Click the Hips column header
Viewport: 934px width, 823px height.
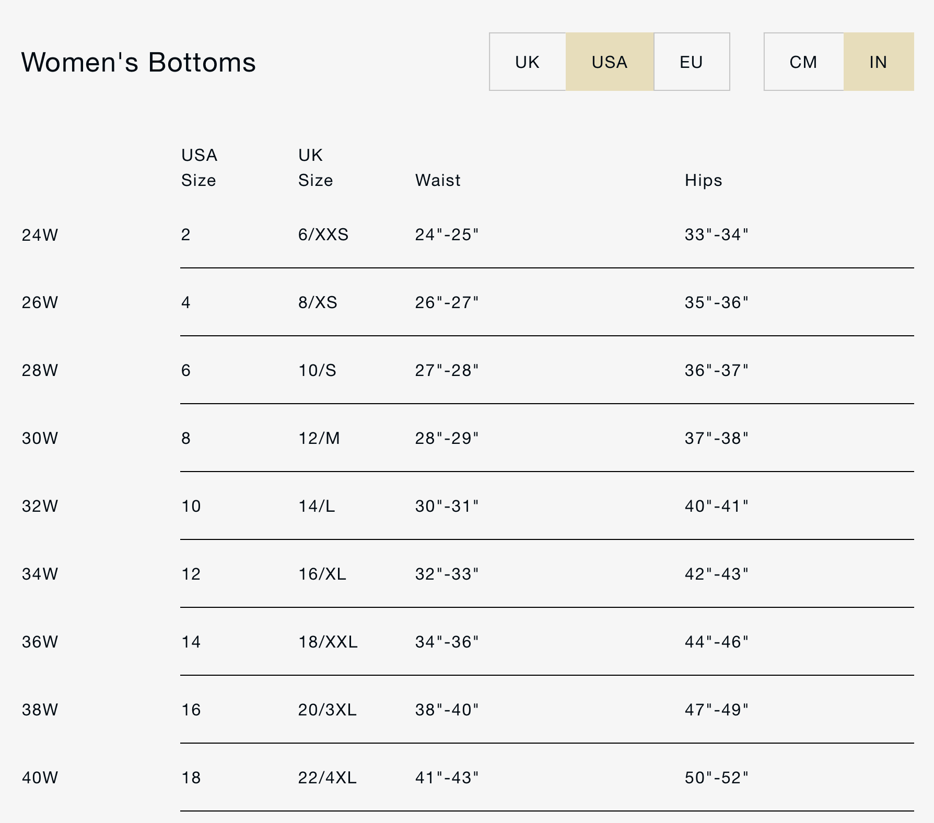703,180
